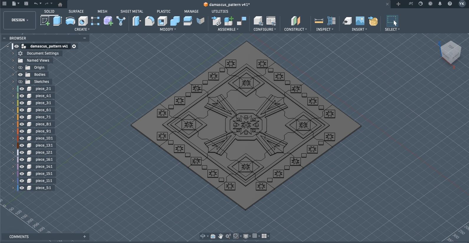Click the Combine tool
This screenshot has width=469, height=243.
click(175, 21)
